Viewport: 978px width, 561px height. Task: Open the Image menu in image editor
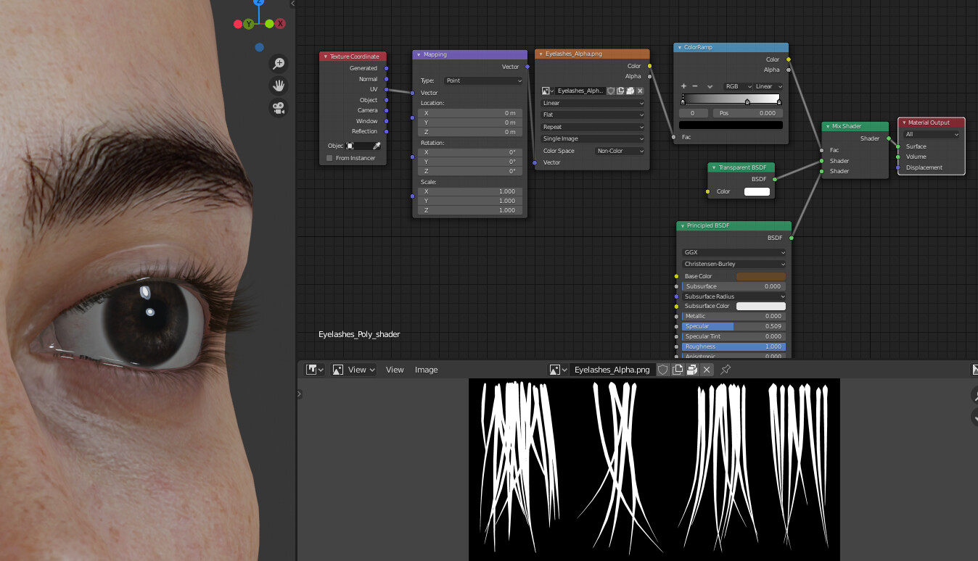click(426, 370)
